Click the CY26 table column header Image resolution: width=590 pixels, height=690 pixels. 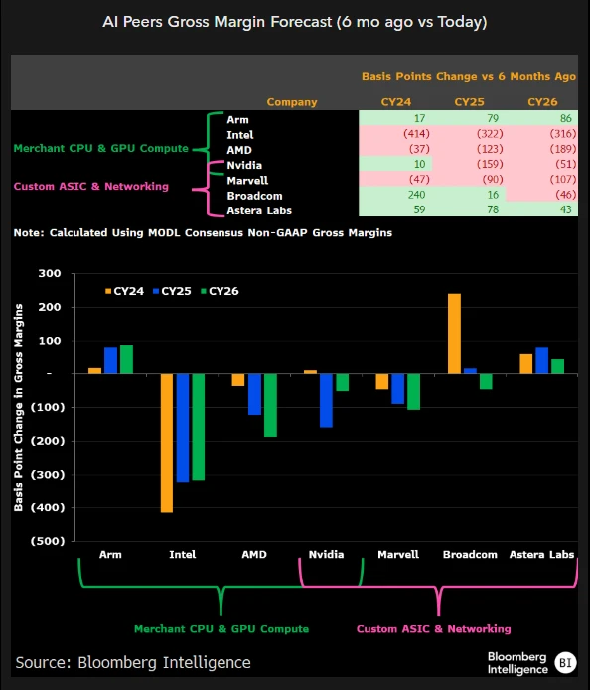click(x=542, y=102)
